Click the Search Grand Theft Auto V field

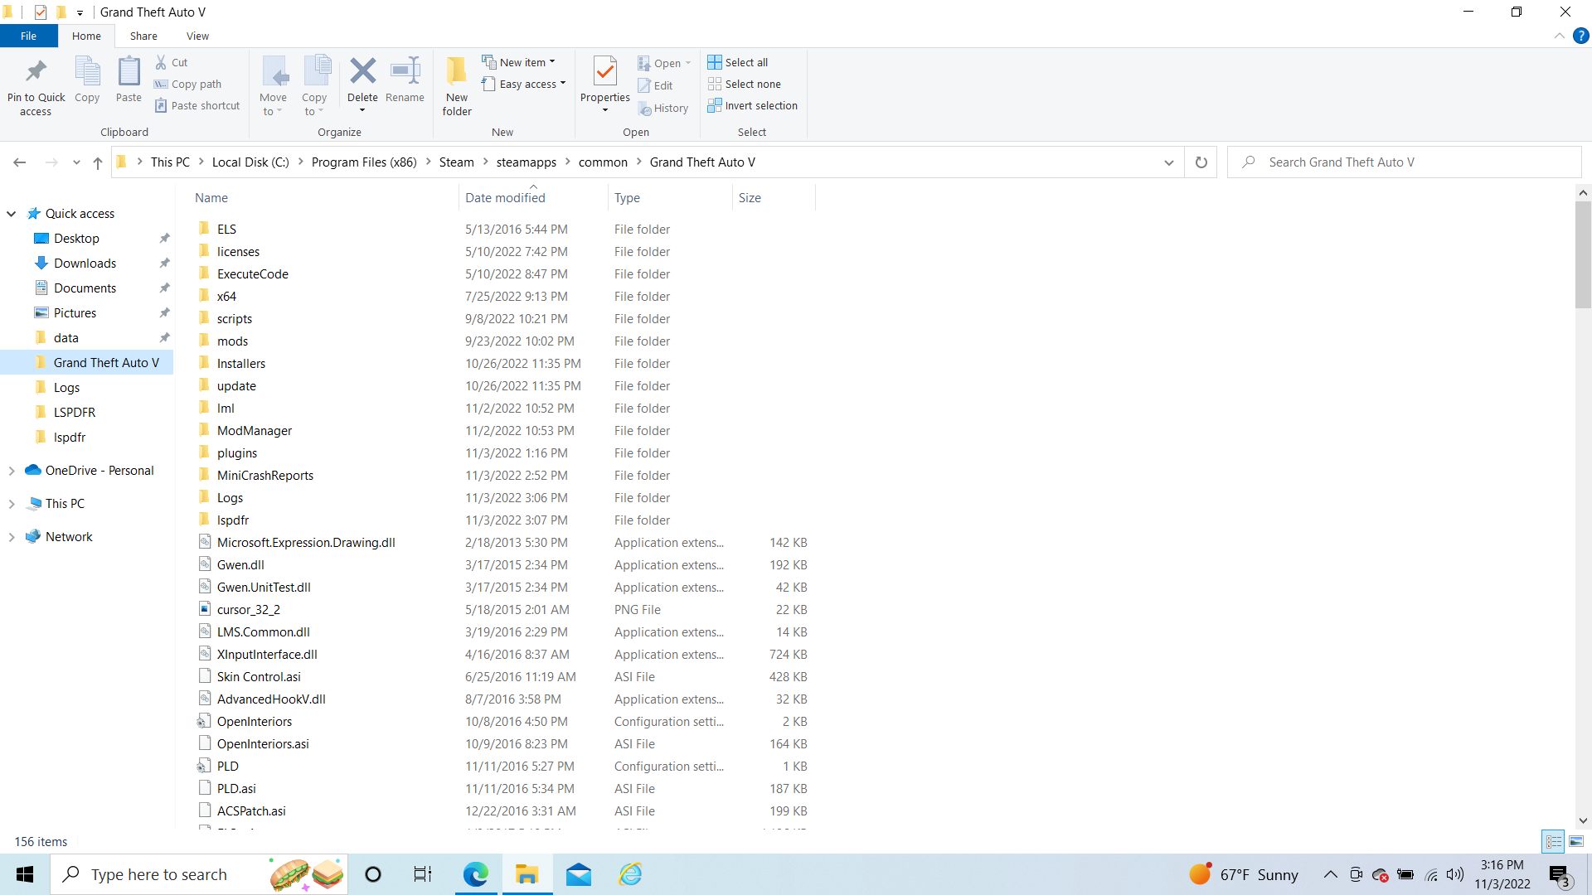pos(1405,162)
